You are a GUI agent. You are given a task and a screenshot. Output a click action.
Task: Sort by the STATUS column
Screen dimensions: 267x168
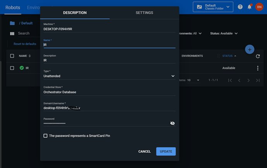[229, 56]
